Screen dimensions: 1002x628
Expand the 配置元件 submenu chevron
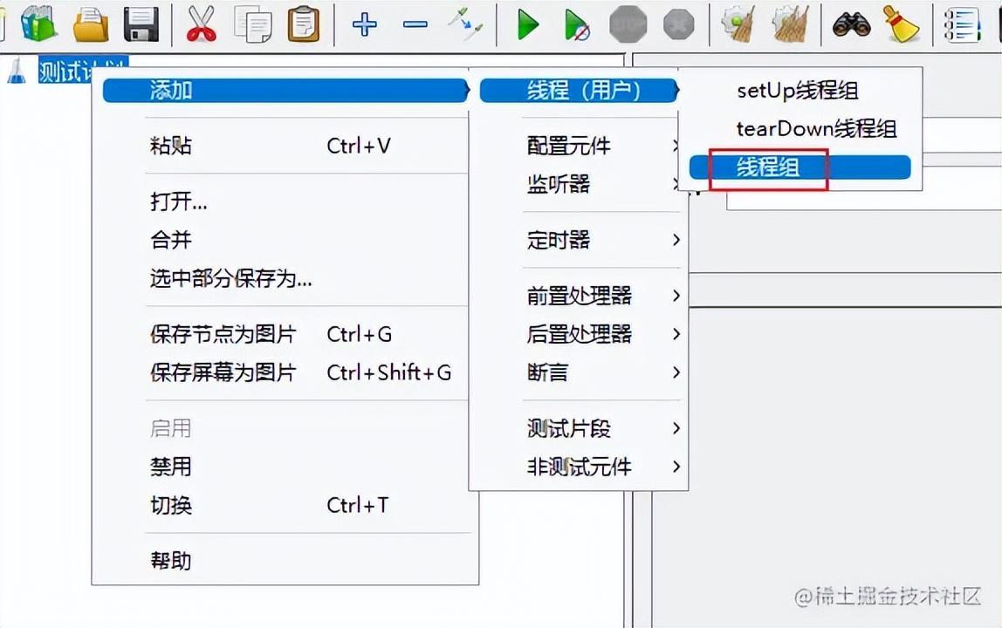(x=676, y=146)
